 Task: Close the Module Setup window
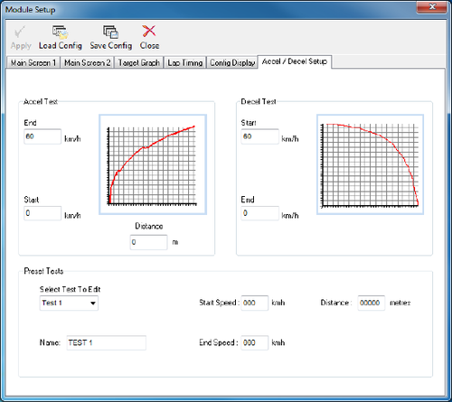[431, 6]
